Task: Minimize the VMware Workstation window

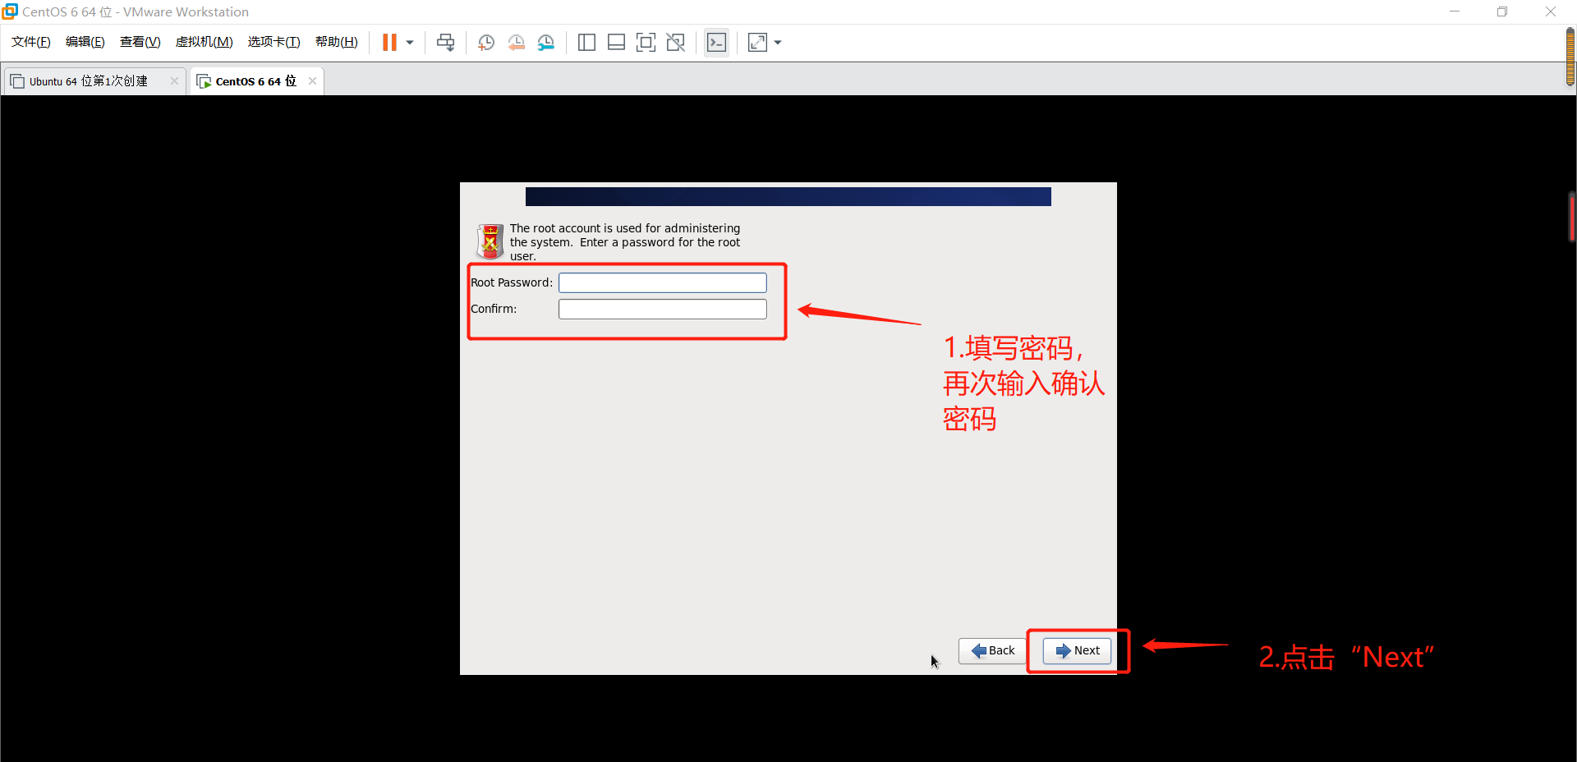Action: point(1455,11)
